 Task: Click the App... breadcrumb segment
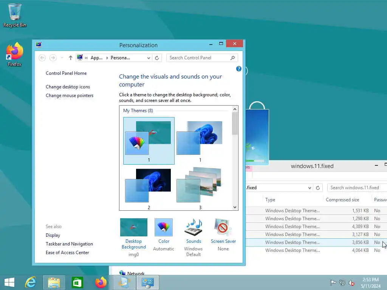[x=96, y=58]
